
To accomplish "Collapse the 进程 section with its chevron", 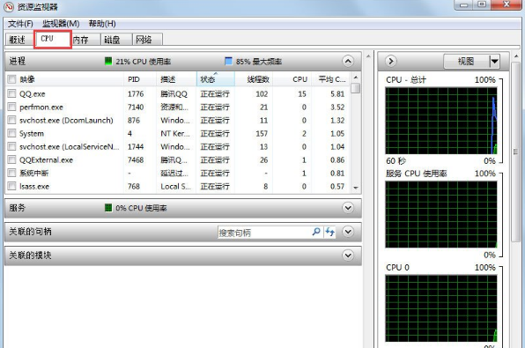I will coord(348,62).
